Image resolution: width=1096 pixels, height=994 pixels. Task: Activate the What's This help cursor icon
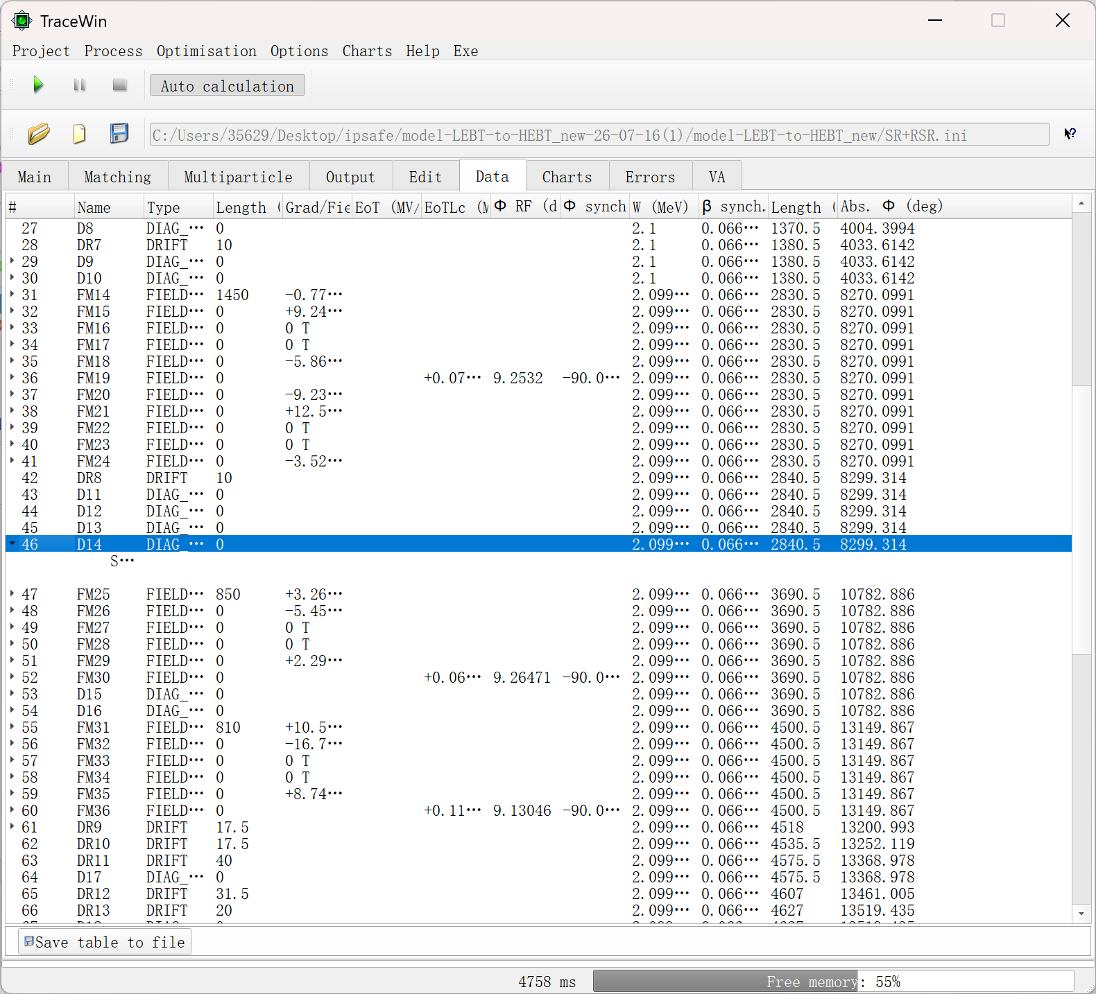1070,134
